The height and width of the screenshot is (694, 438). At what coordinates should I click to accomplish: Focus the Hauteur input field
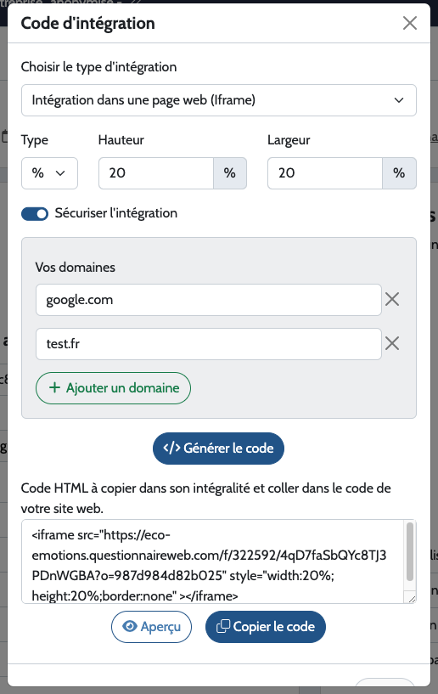click(x=156, y=173)
